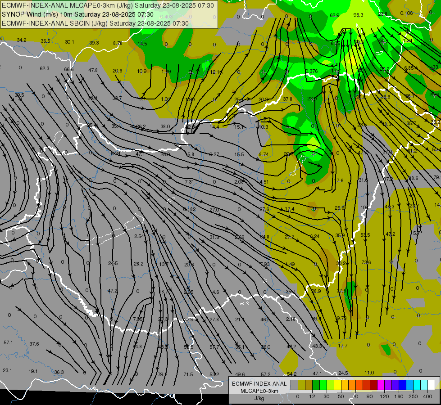Click the map value 43.3

coord(317,346)
